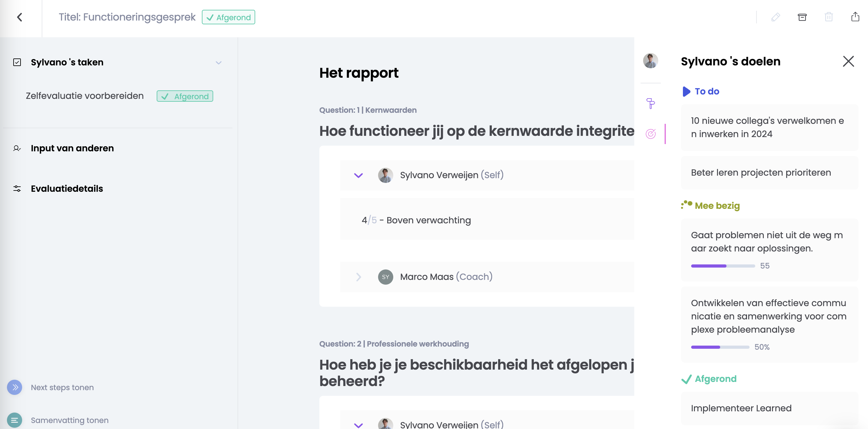868x429 pixels.
Task: Click the pencil edit icon
Action: tap(775, 17)
